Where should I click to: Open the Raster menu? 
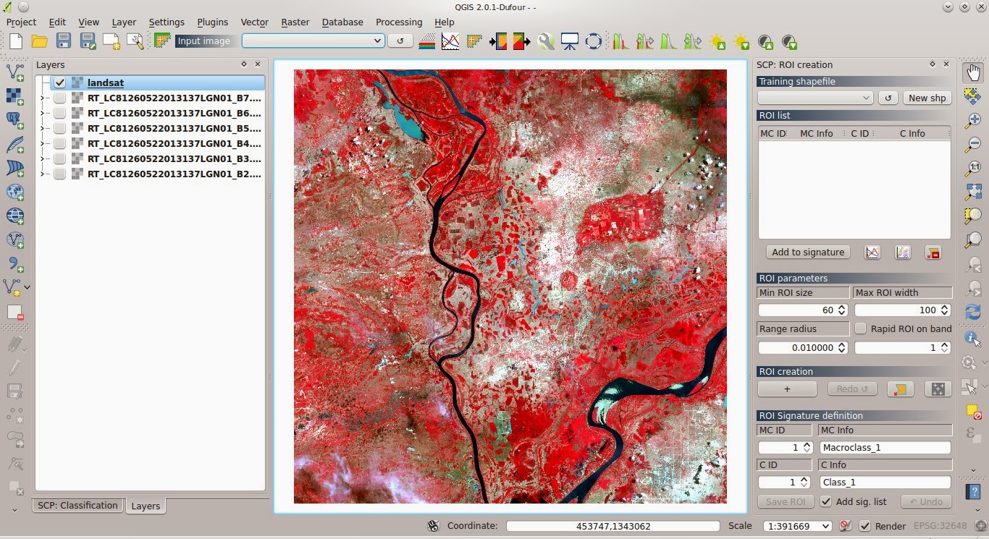295,22
